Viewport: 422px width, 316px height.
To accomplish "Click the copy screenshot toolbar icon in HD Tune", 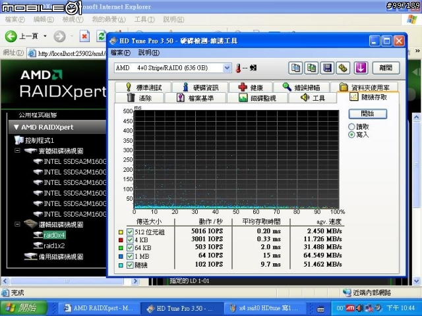I will coord(311,68).
